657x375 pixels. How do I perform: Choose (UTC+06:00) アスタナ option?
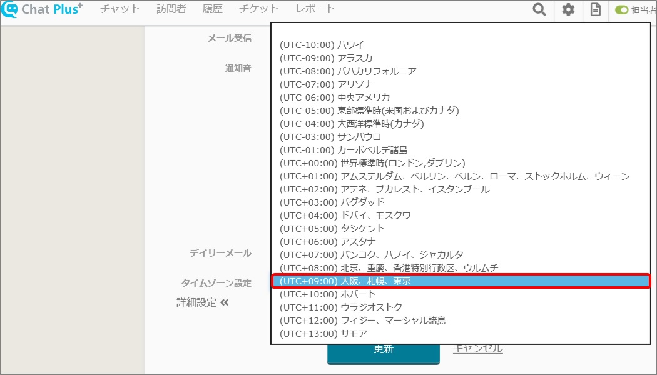click(461, 241)
